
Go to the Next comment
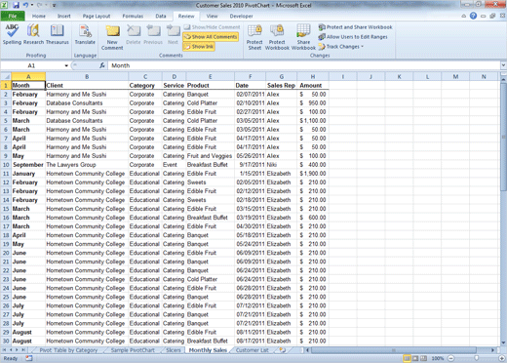click(x=173, y=35)
